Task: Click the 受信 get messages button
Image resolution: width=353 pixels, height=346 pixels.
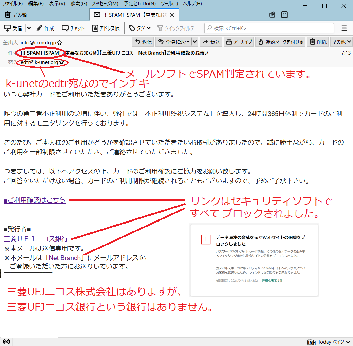Action: coord(13,28)
